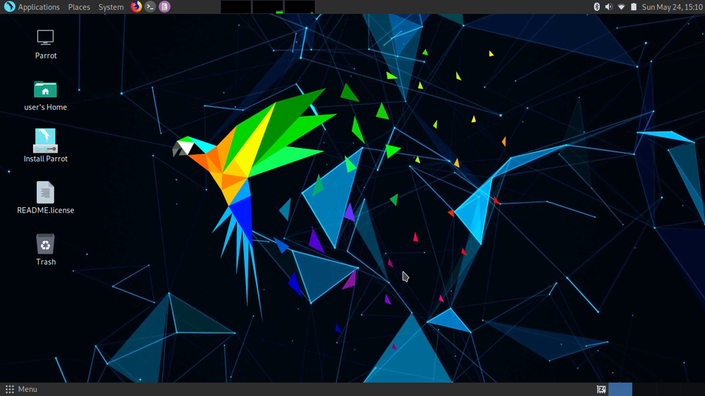
Task: Open the terminal launcher in the panel
Action: (150, 7)
